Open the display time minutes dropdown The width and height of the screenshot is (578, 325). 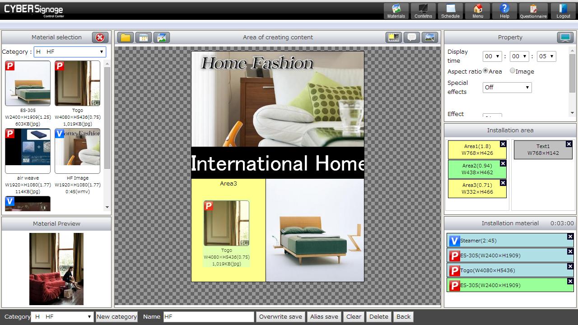[519, 56]
